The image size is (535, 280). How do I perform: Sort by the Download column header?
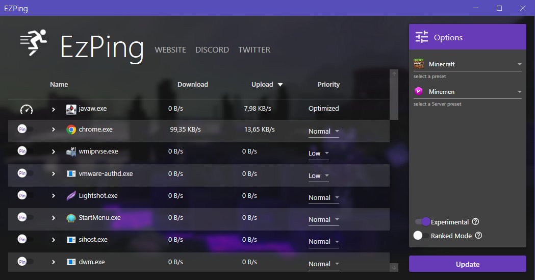coord(193,85)
